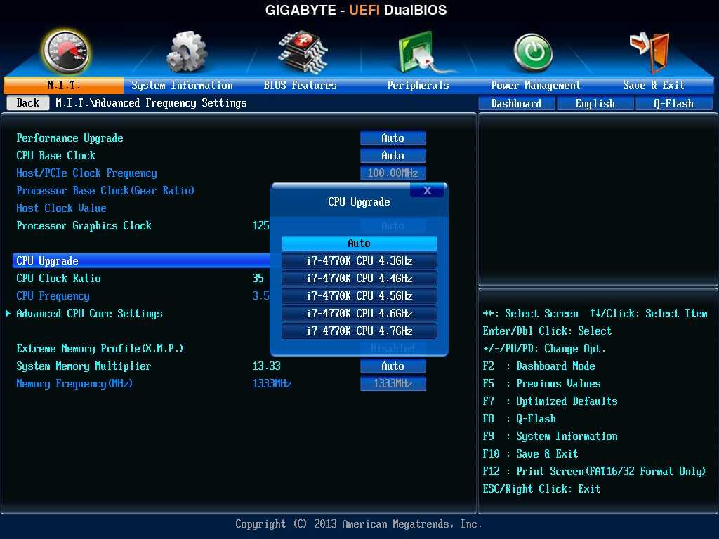
Task: Switch to the BIOS Features tab
Action: 300,86
